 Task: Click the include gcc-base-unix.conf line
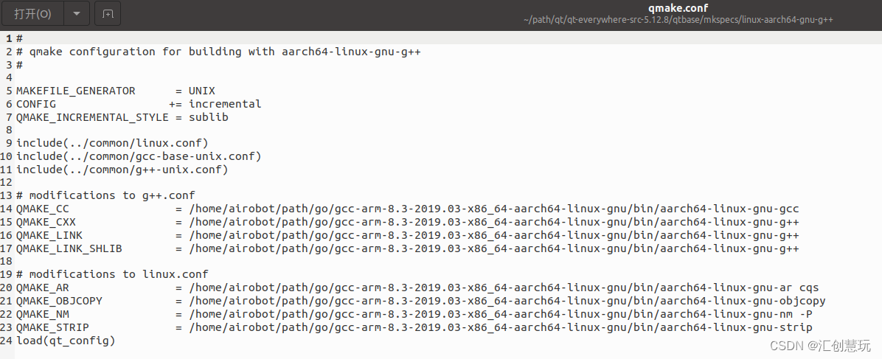139,156
